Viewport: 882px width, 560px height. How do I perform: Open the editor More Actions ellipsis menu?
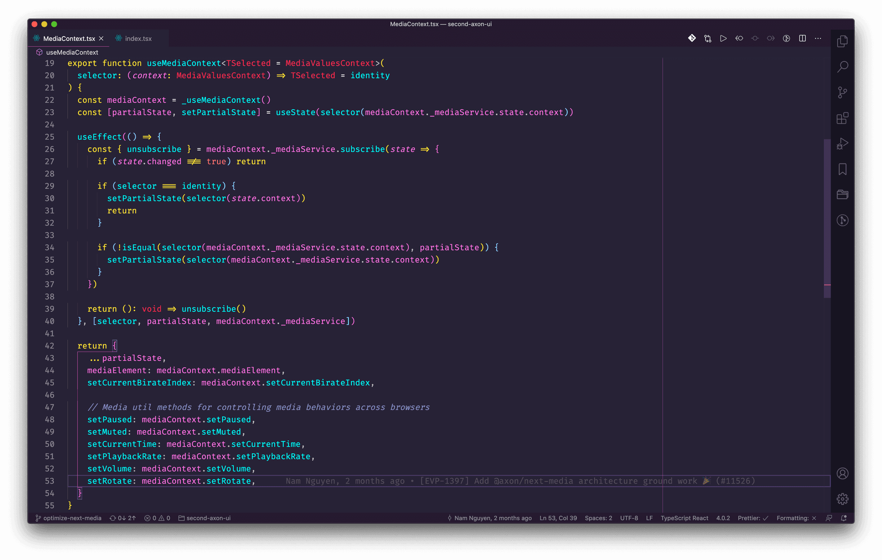[x=818, y=38]
